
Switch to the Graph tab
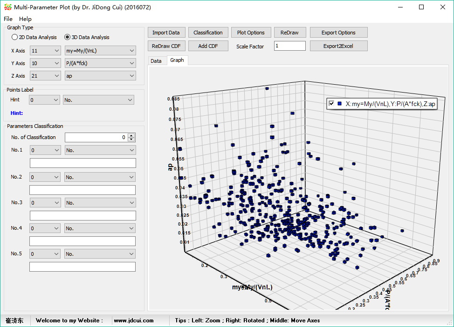point(177,60)
